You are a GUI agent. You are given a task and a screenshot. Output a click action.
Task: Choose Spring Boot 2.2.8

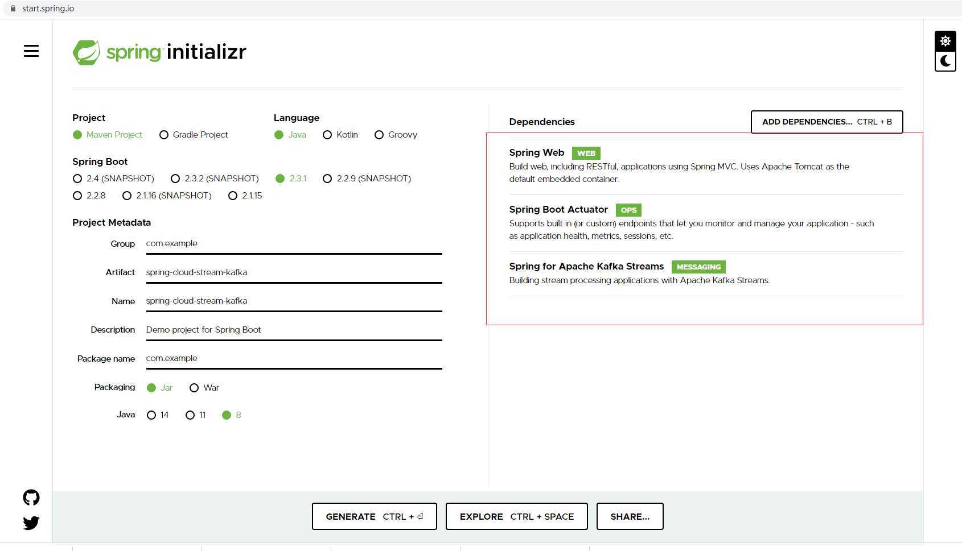click(89, 196)
